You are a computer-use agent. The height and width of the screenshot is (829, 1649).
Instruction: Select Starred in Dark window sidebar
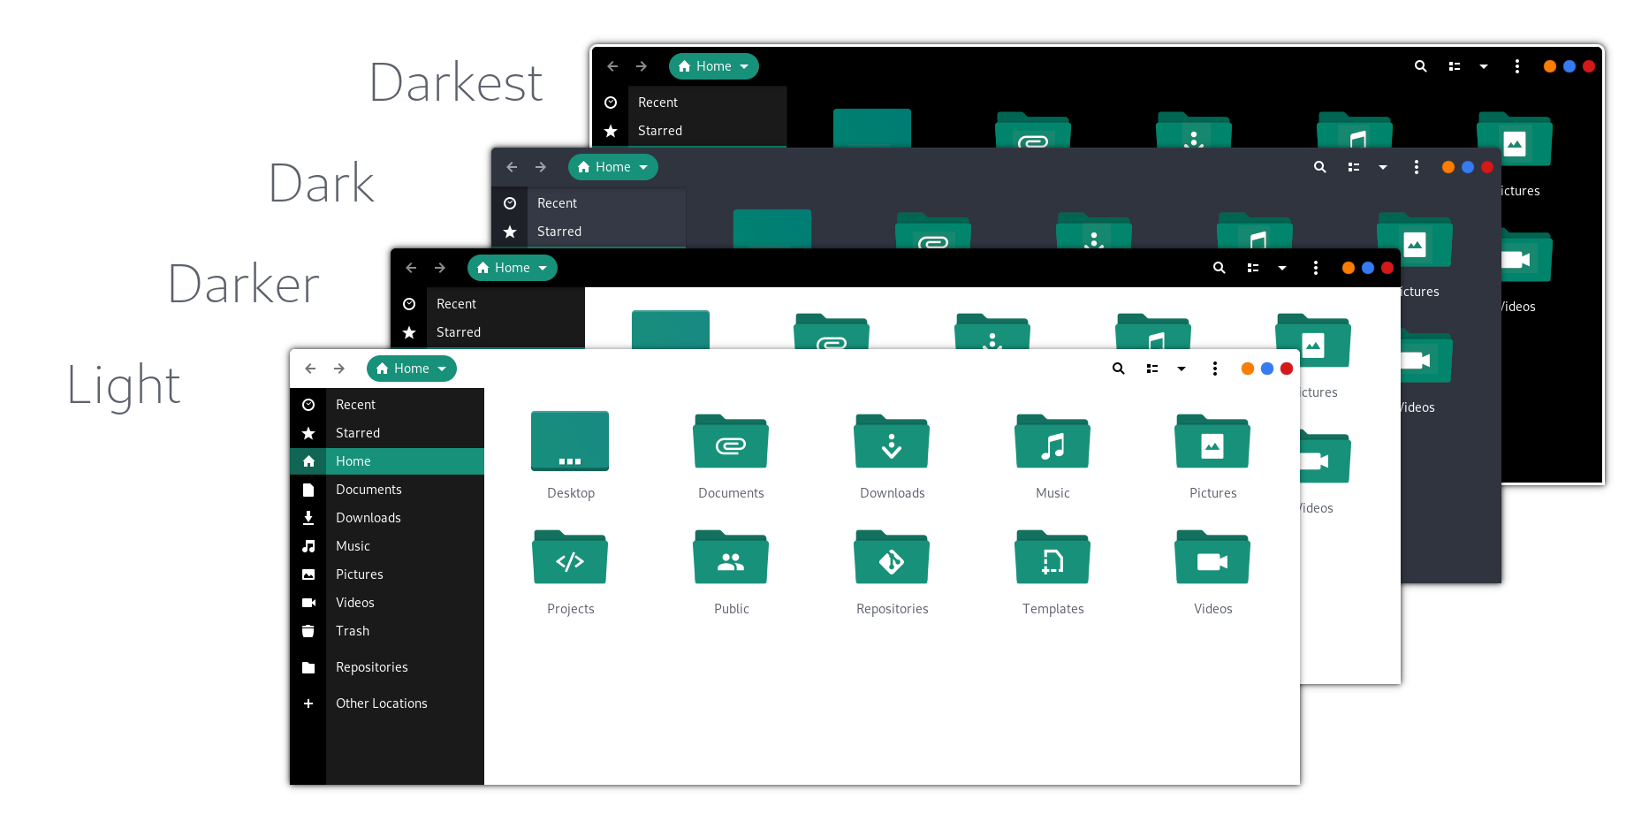tap(589, 232)
